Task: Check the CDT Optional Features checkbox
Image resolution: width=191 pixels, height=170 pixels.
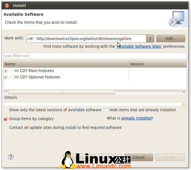Action: [x=12, y=77]
